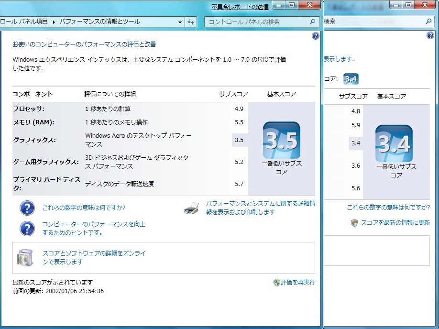The image size is (439, 329).
Task: Open コンピューターのパフォーマンスを向上 hints link
Action: [94, 228]
